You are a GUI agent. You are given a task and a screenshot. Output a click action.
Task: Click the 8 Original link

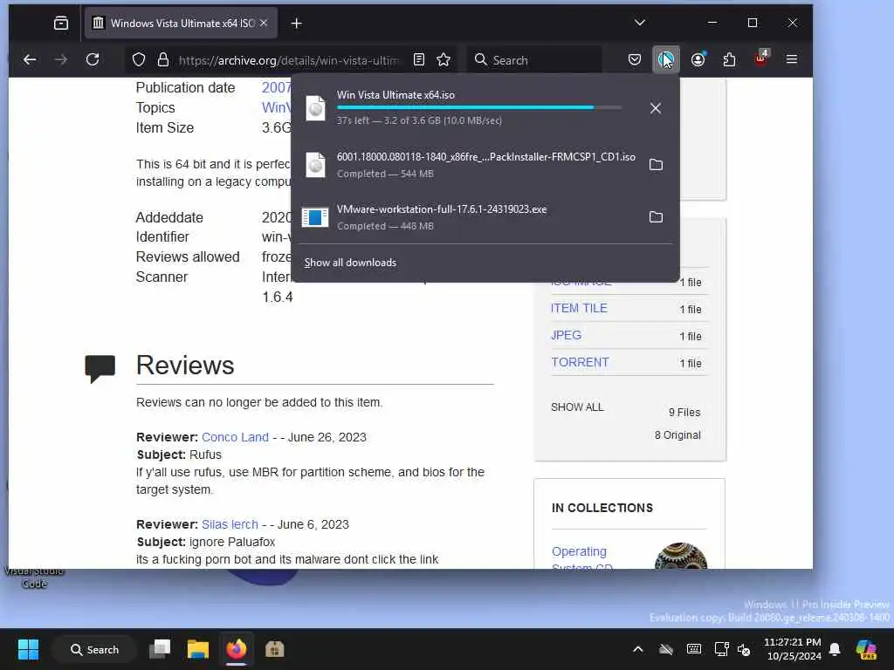(x=677, y=435)
